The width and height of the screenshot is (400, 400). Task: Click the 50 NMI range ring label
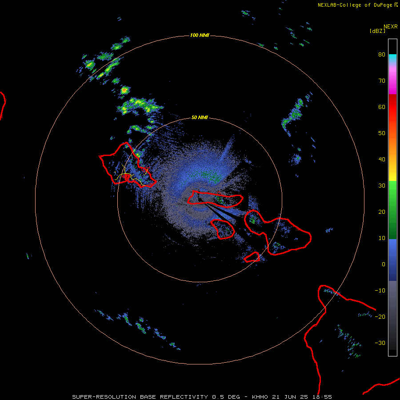coord(200,118)
